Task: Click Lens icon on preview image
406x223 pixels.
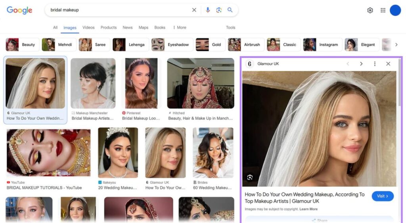Action: 250,177
